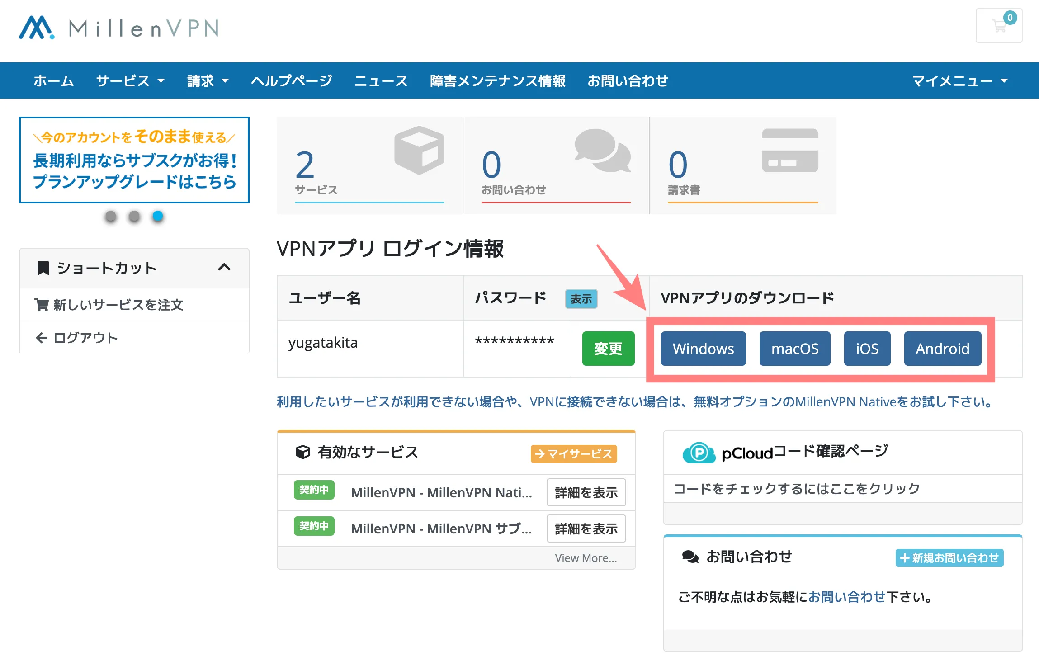Image resolution: width=1039 pixels, height=656 pixels.
Task: Open the 請求 dropdown menu
Action: pyautogui.click(x=208, y=81)
